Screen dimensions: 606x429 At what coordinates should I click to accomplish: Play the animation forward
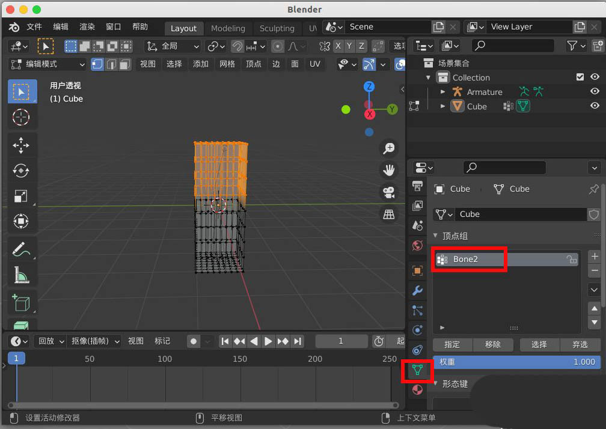pos(268,341)
